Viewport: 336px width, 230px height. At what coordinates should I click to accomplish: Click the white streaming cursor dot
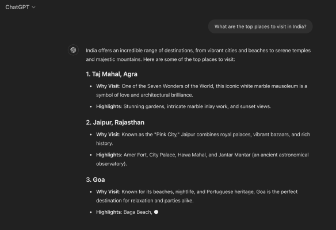click(x=156, y=212)
